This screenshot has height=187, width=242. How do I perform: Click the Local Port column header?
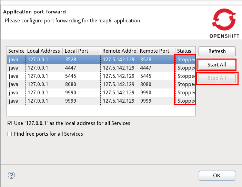pos(81,51)
